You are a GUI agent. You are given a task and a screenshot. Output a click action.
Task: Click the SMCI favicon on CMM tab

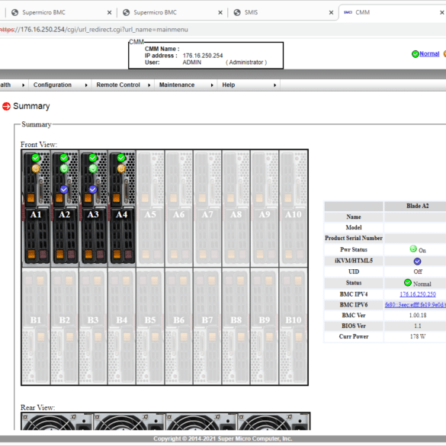tap(348, 12)
